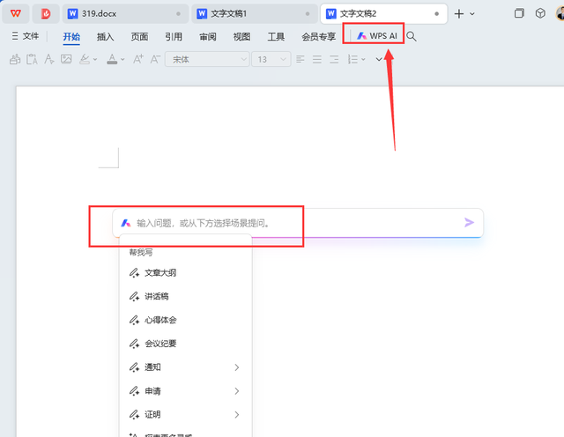Expand the font color dropdown arrow
The width and height of the screenshot is (564, 437).
(x=122, y=59)
